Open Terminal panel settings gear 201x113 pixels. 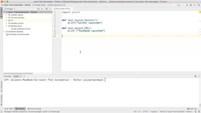point(195,76)
